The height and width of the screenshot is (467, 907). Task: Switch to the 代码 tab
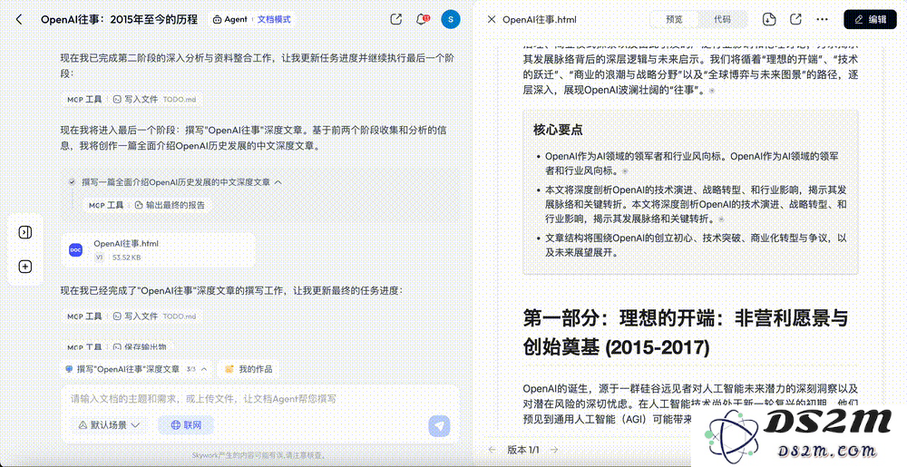point(722,19)
